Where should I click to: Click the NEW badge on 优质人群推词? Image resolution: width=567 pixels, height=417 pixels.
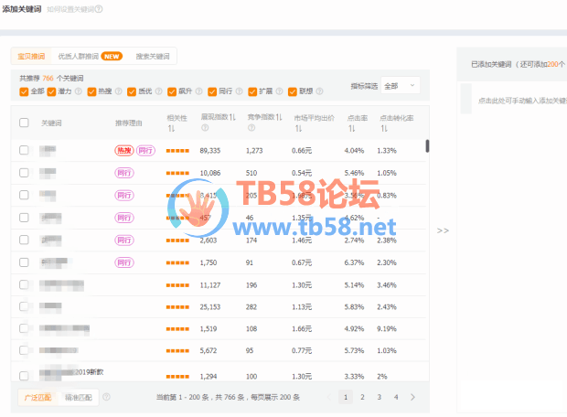[112, 57]
